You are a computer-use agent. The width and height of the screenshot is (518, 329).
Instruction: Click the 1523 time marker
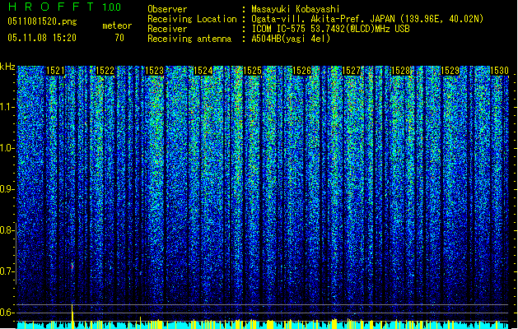pyautogui.click(x=154, y=71)
